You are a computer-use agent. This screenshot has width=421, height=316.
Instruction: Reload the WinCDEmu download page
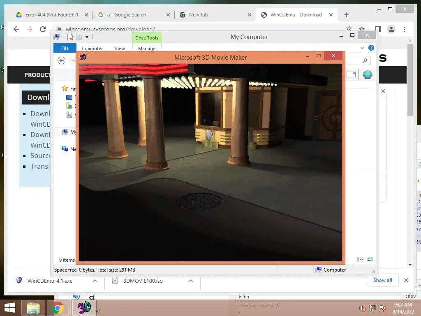click(43, 29)
